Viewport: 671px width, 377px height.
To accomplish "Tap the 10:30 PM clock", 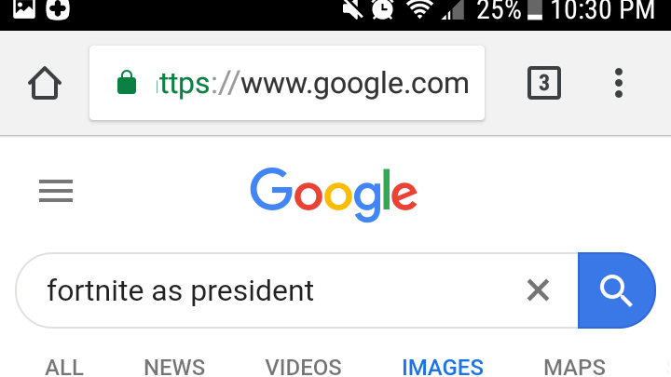I will tap(603, 9).
